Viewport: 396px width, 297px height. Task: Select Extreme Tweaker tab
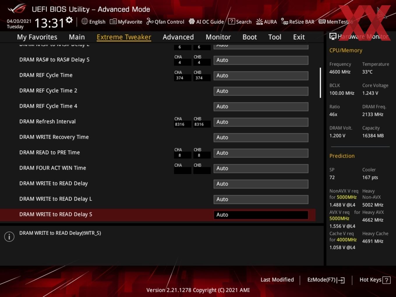[124, 37]
